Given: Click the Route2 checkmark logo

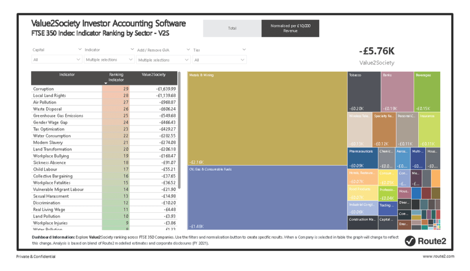Looking at the screenshot, I should (410, 241).
